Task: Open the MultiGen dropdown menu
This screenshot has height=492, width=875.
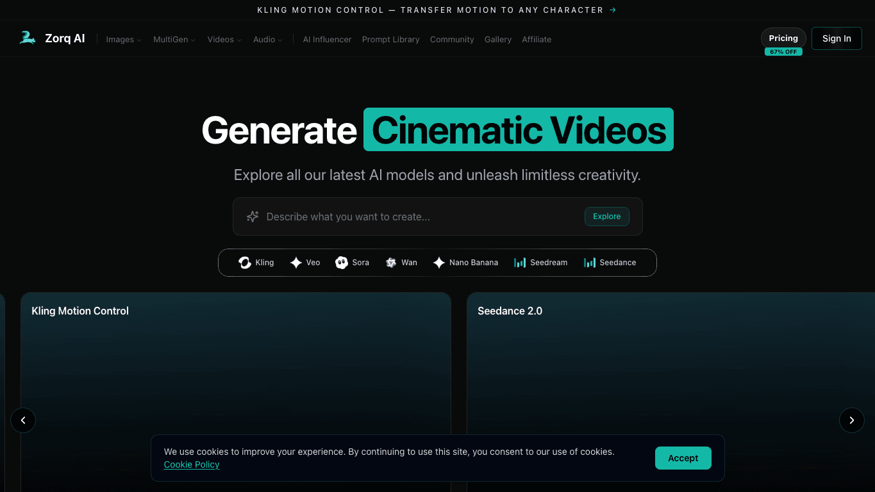Action: pyautogui.click(x=174, y=39)
